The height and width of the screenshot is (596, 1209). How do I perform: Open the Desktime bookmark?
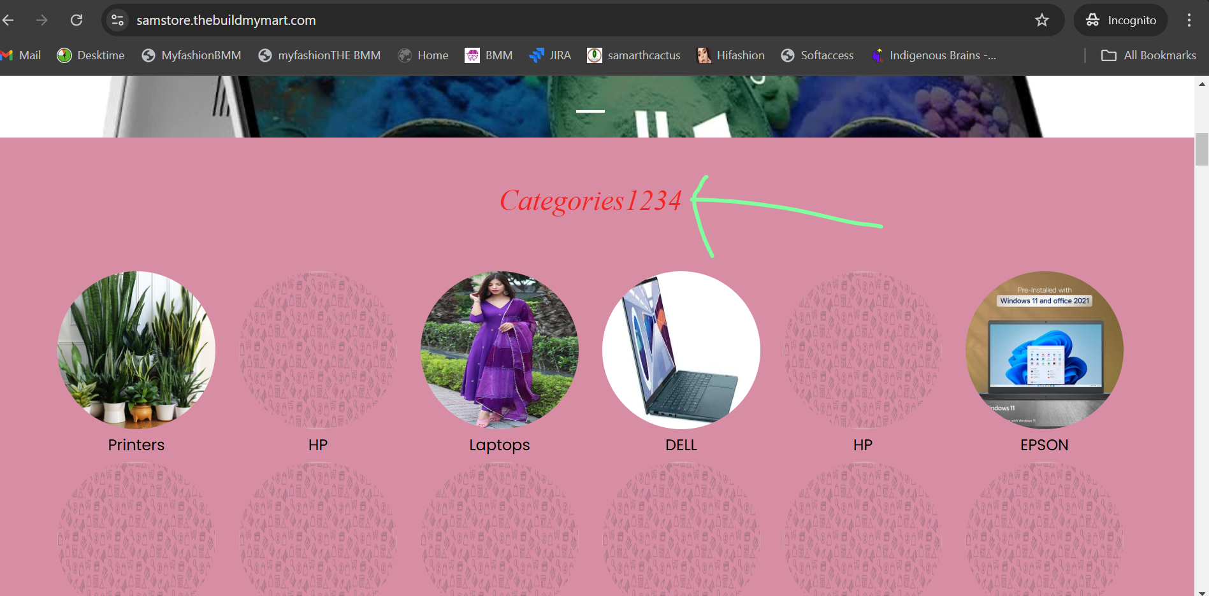90,55
